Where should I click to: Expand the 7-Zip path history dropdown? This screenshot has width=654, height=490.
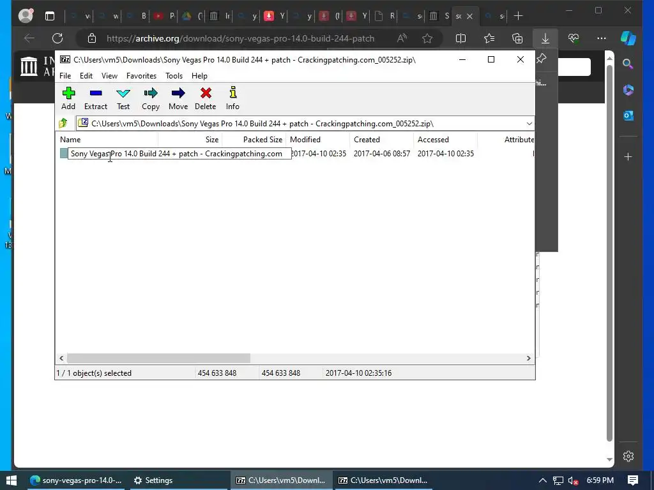pyautogui.click(x=529, y=124)
